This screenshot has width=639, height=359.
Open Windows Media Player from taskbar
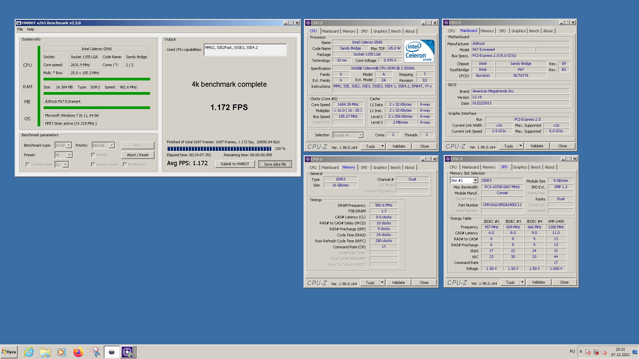[x=61, y=352]
